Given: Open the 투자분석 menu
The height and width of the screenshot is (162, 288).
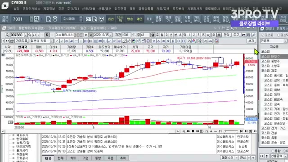Looking at the screenshot, I should (178, 9).
